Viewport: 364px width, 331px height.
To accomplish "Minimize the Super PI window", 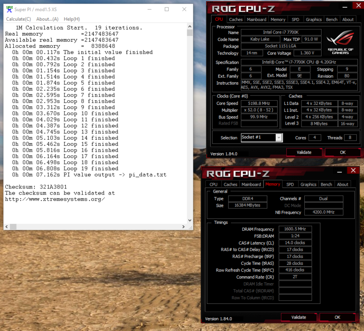I will coord(149,9).
